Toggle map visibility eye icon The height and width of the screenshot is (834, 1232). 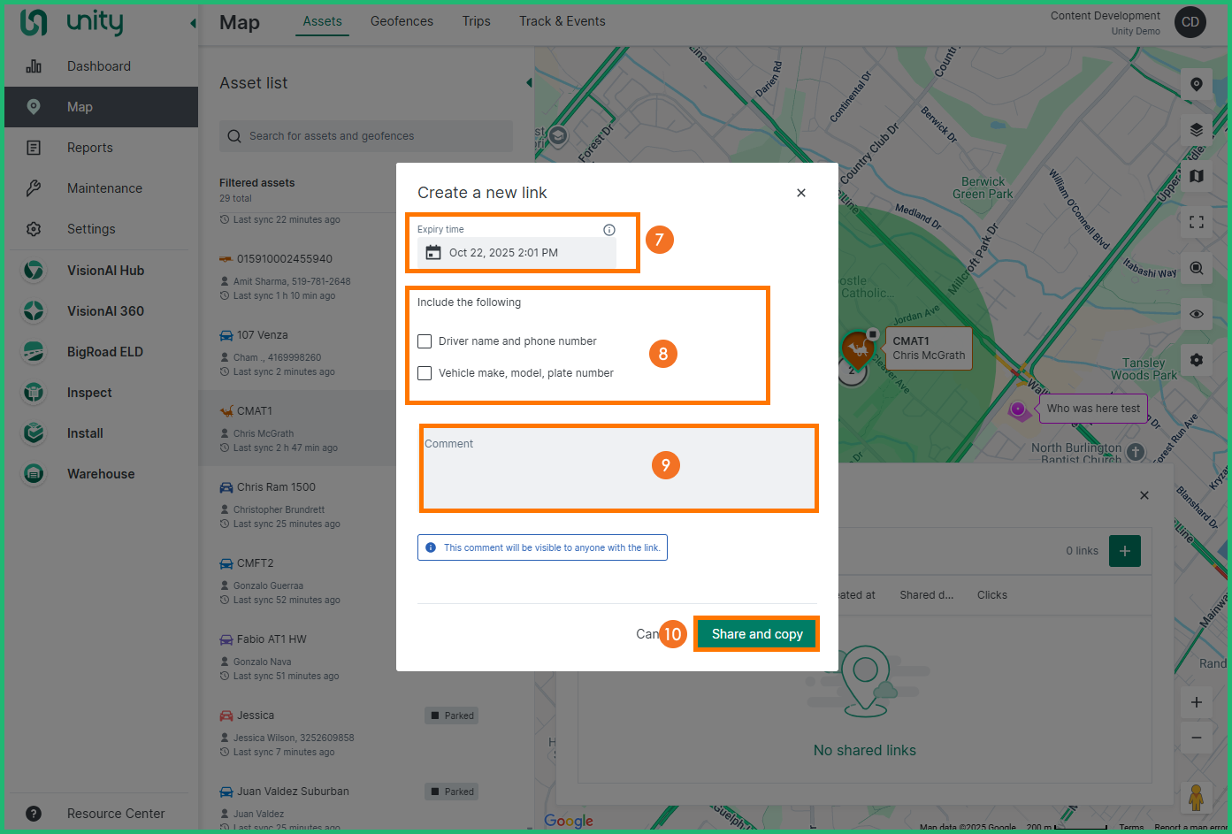coord(1196,314)
